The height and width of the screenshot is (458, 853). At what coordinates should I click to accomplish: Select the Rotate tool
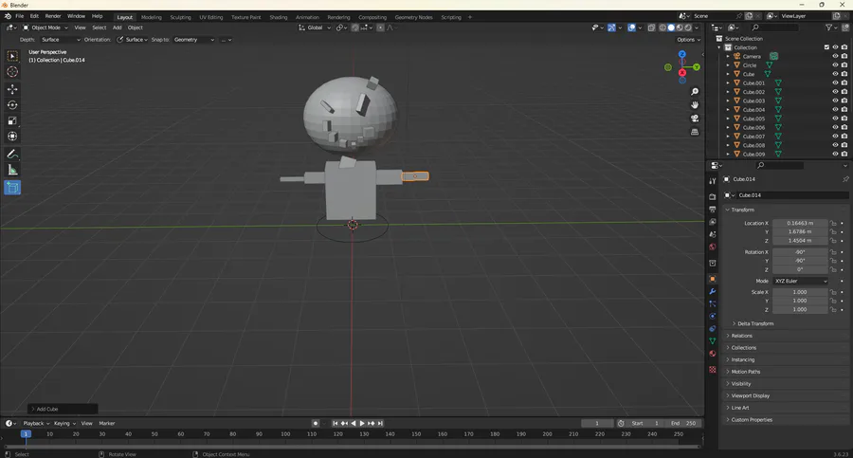coord(12,105)
